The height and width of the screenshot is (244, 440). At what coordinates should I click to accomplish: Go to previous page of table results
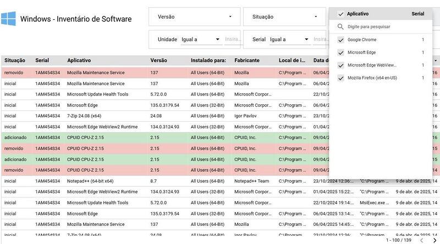421,240
